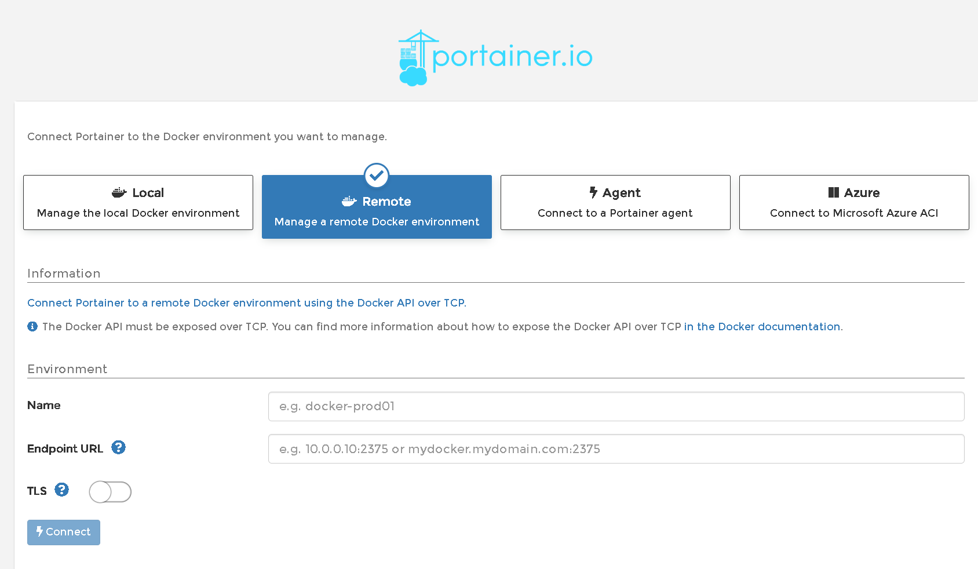The width and height of the screenshot is (978, 569).
Task: Click the checkmark badge above Remote
Action: [x=377, y=175]
